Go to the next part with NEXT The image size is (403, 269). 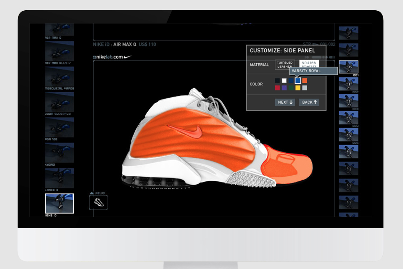coord(285,102)
